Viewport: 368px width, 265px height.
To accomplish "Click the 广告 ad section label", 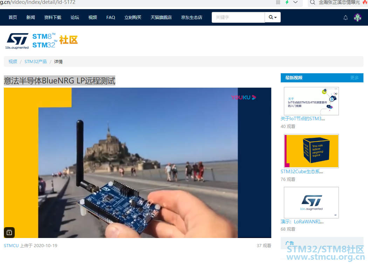I will (289, 243).
